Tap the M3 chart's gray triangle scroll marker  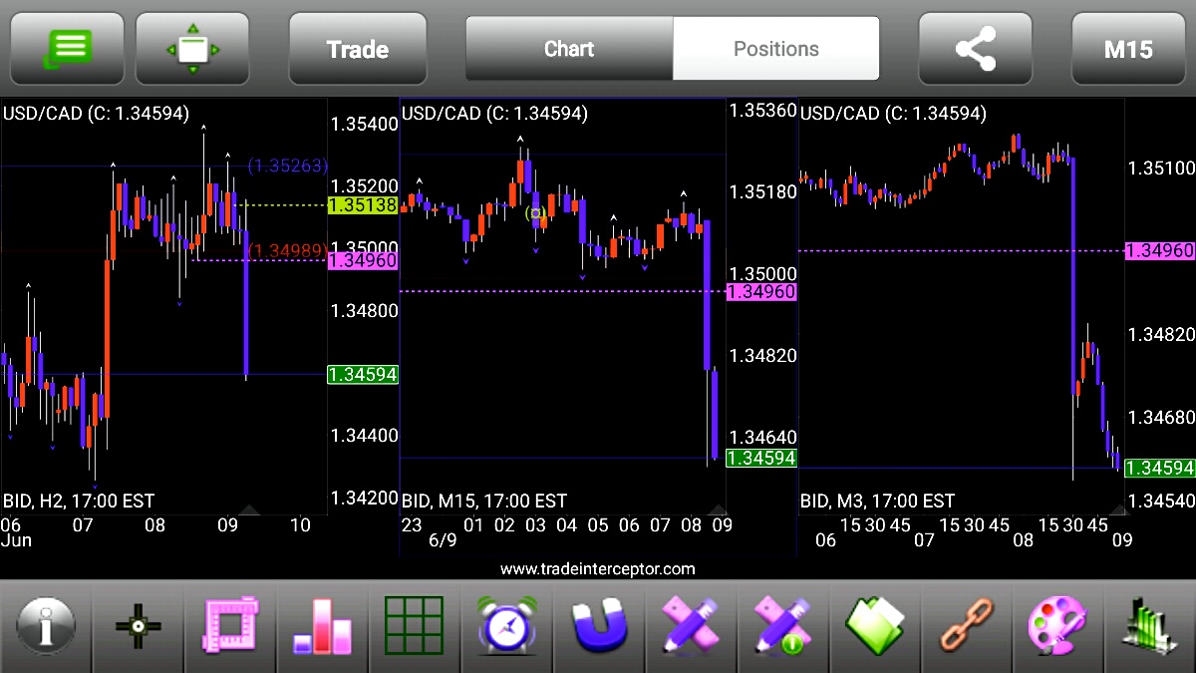coord(1117,510)
